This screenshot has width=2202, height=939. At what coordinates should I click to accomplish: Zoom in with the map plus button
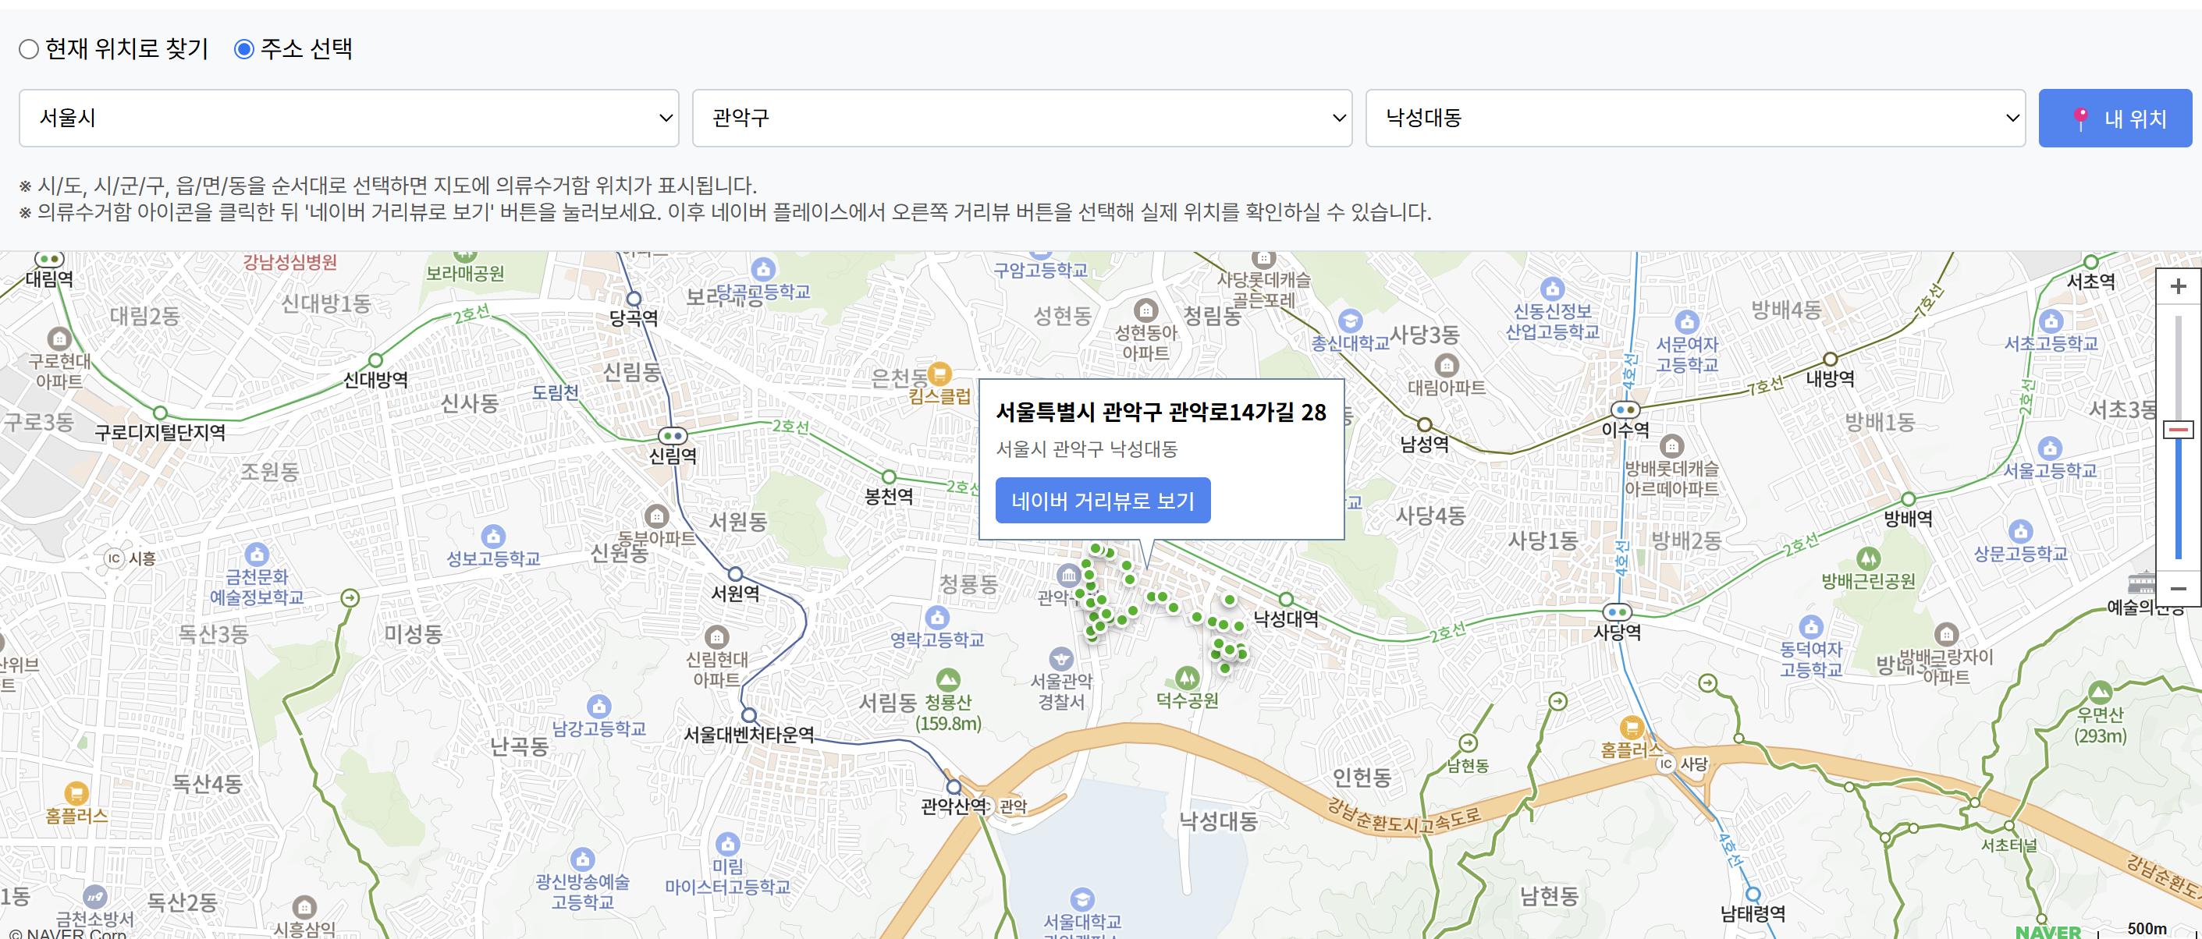[2177, 286]
